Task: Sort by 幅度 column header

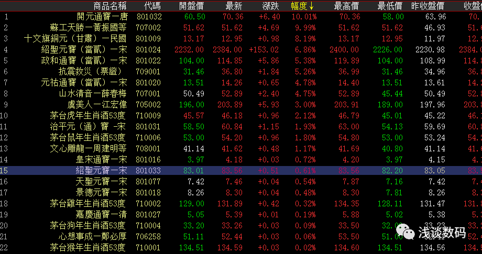Action: [302, 6]
